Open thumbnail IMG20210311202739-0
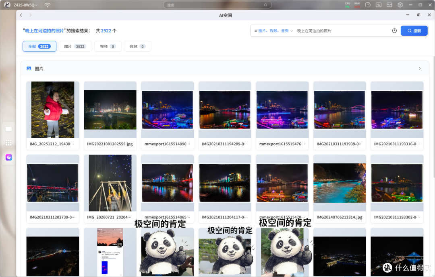 tap(53, 183)
